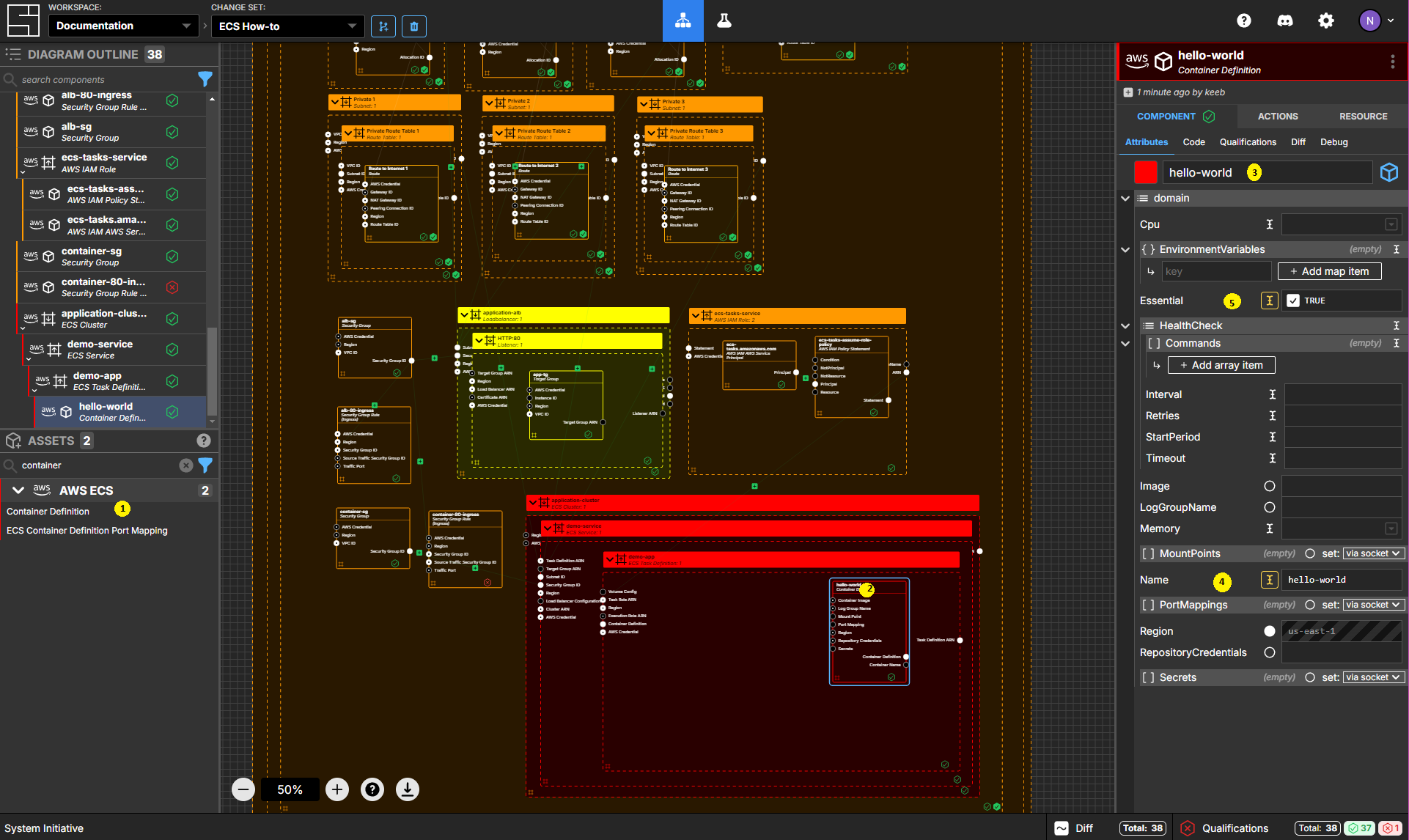Open the Code sub-tab
Viewport: 1409px width, 840px height.
point(1193,142)
